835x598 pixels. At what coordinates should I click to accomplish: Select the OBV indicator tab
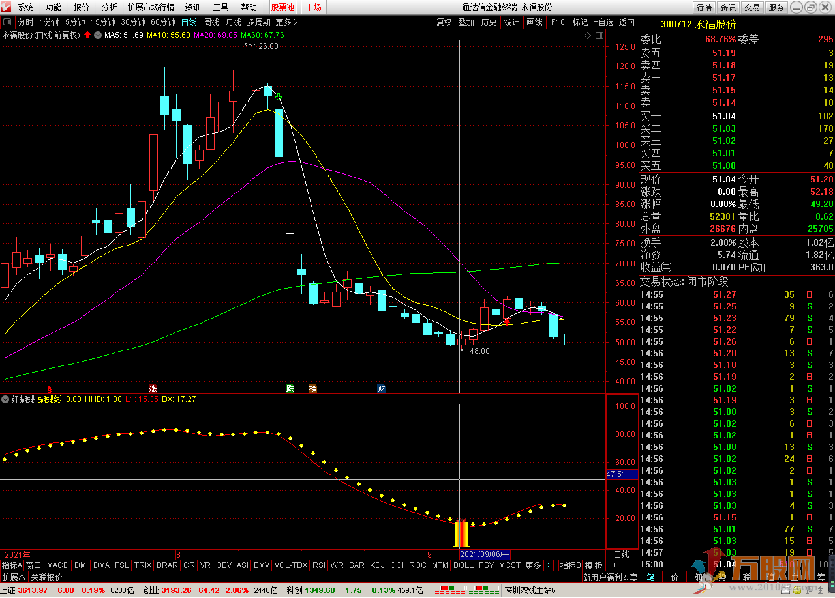click(x=224, y=565)
